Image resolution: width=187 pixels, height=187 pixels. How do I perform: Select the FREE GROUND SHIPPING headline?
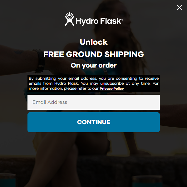click(94, 54)
